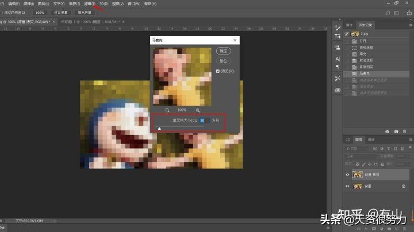The image size is (414, 232).
Task: Open the layer kind filter dropdown
Action: (356, 149)
